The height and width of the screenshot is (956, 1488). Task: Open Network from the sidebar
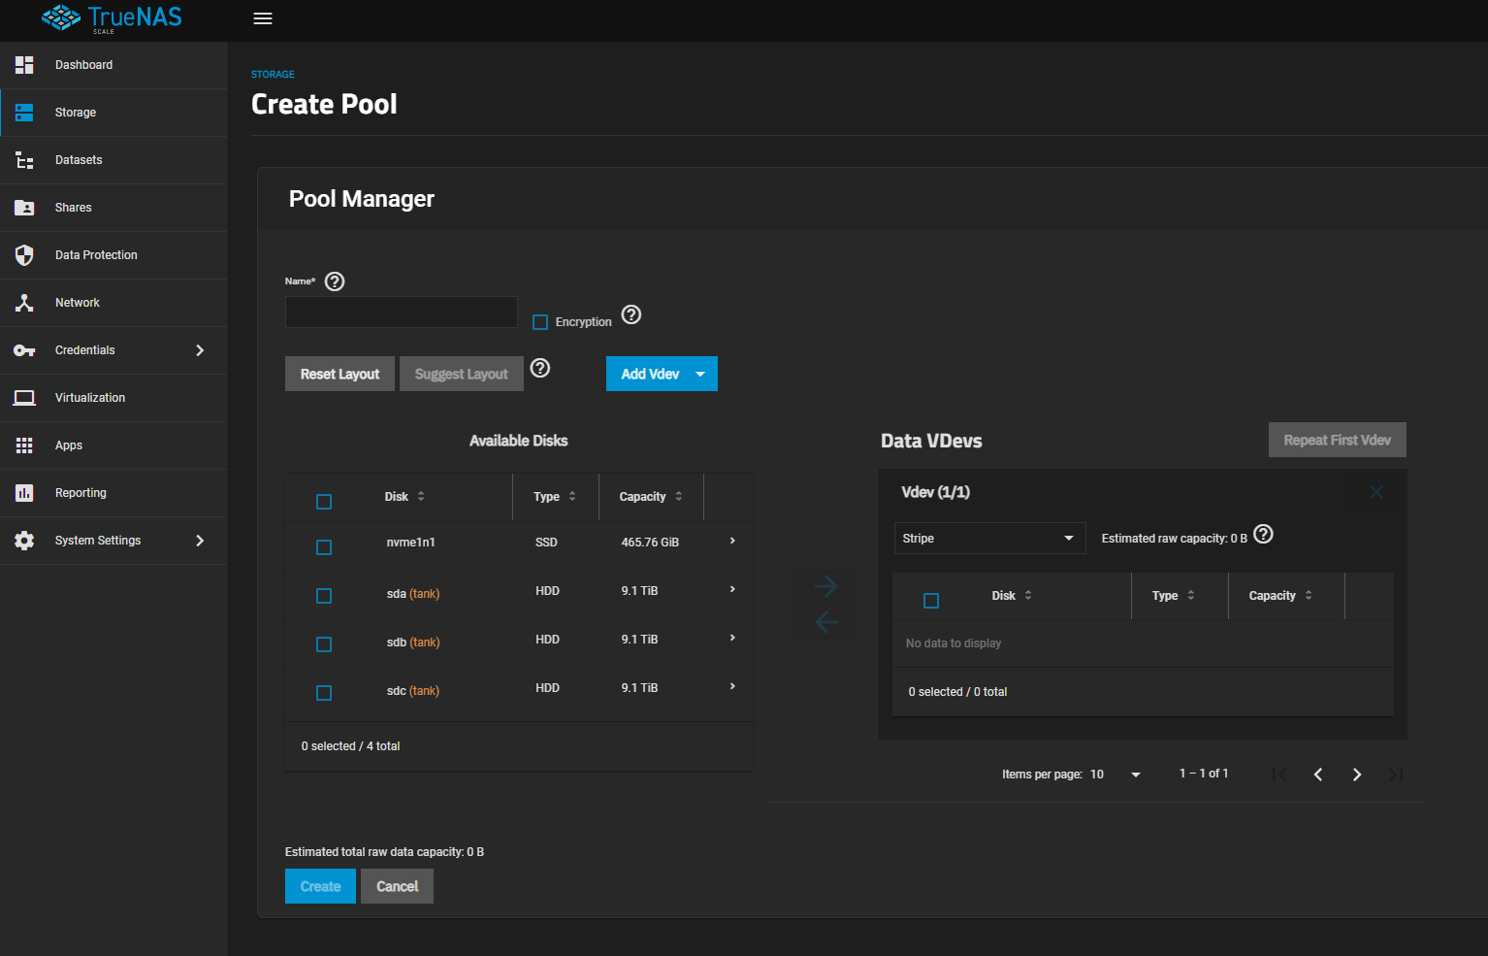coord(113,303)
